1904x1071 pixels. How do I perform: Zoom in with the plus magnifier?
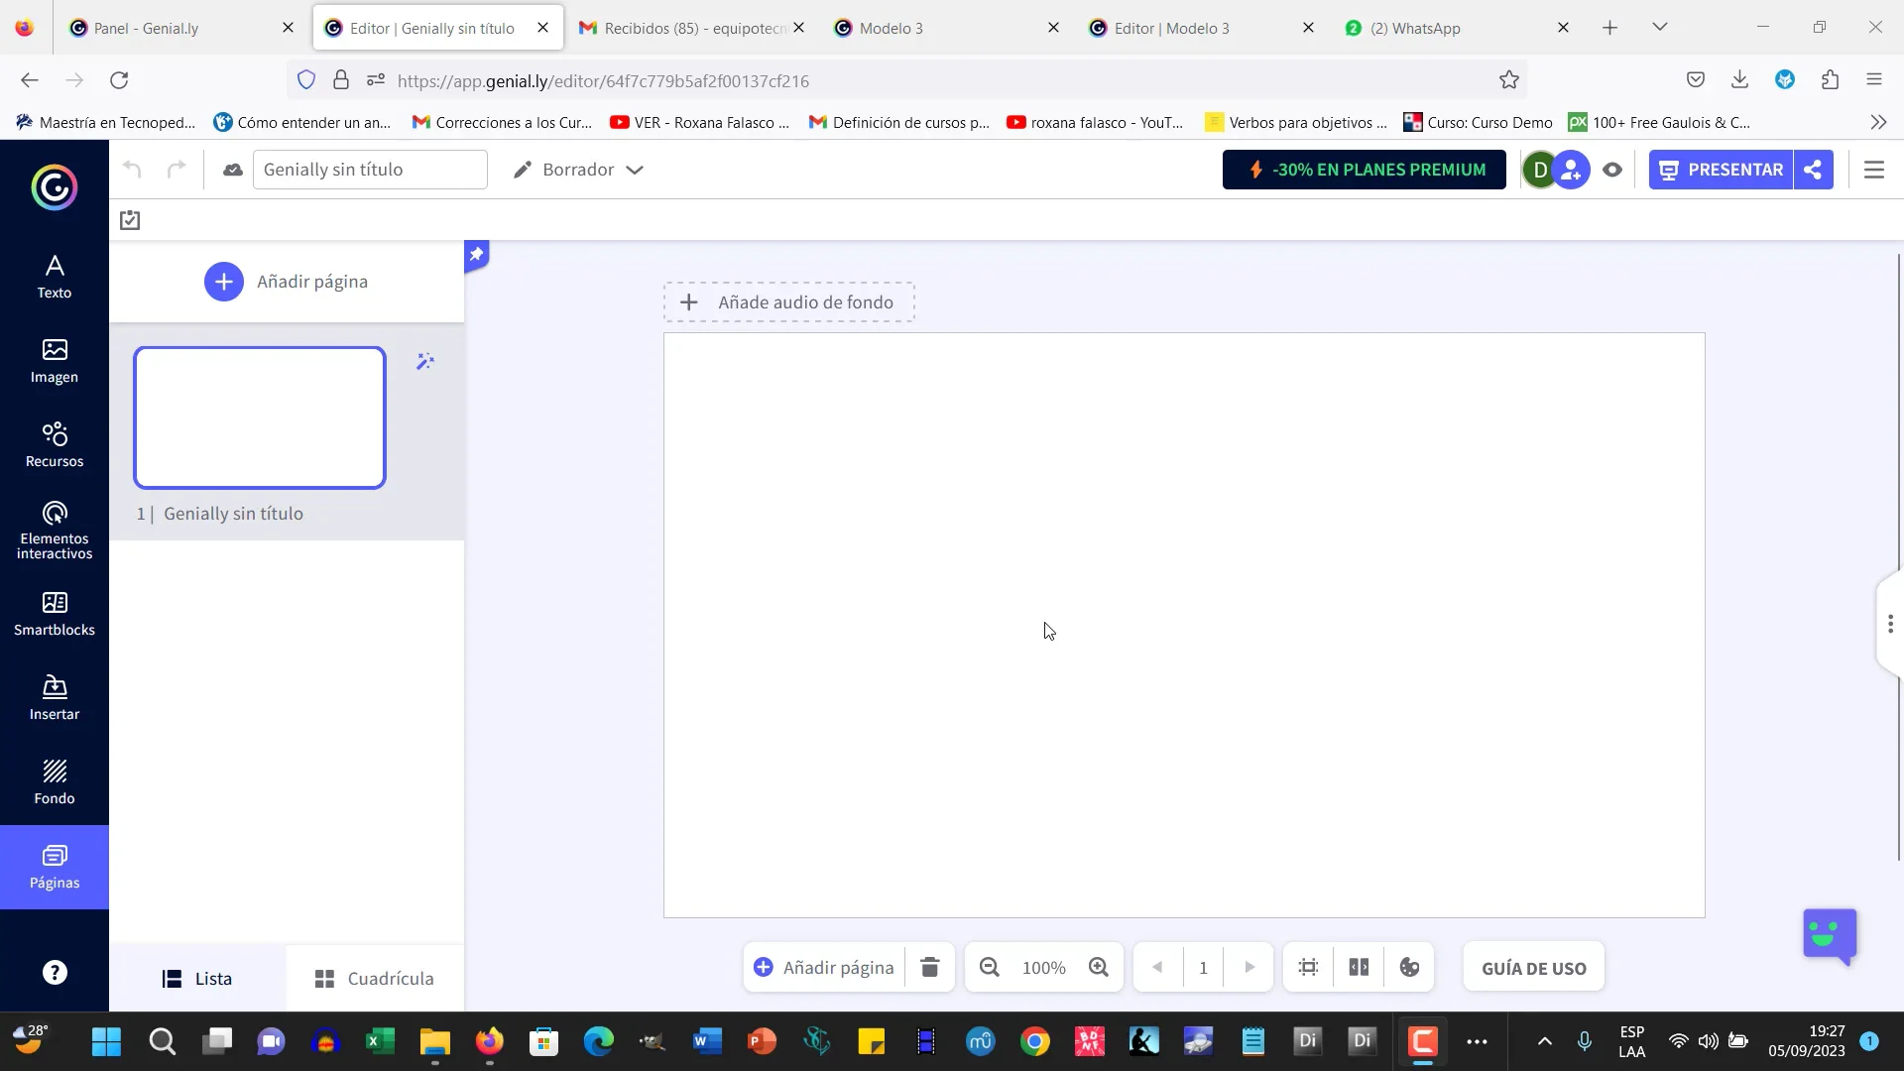[x=1099, y=967]
